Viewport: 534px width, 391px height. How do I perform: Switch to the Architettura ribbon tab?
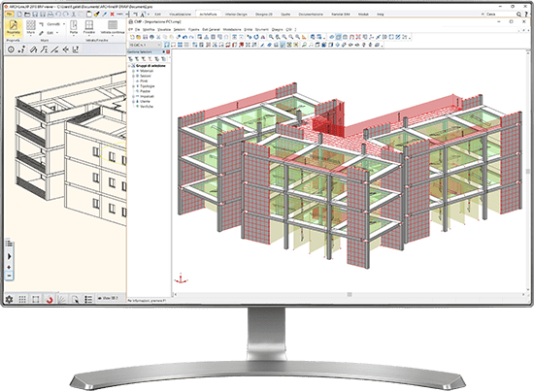click(x=208, y=15)
